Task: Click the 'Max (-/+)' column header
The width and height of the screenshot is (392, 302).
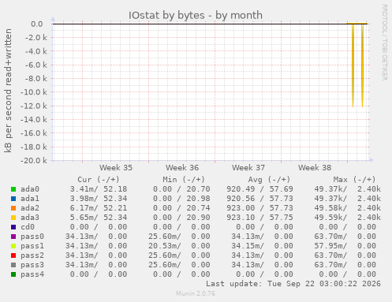Action: [354, 180]
